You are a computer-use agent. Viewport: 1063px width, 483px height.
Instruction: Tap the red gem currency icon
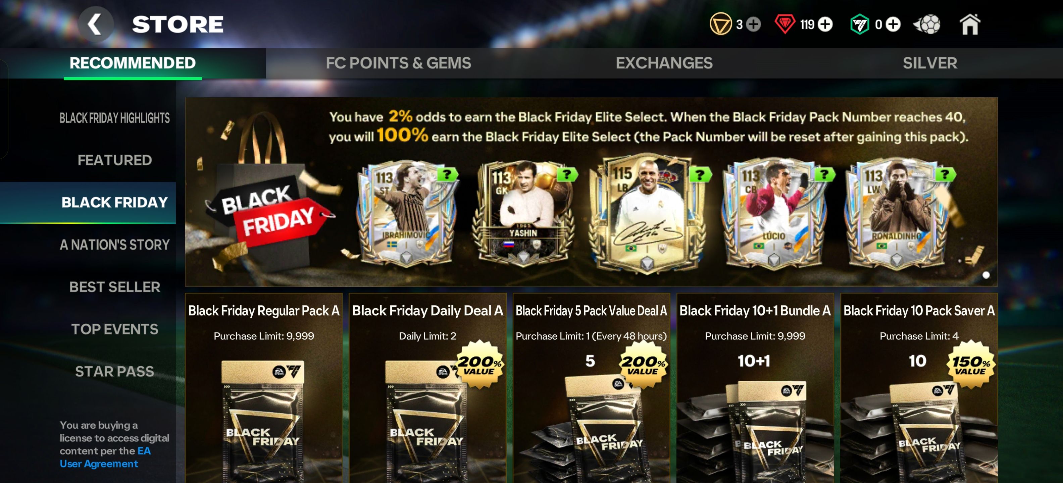[785, 24]
